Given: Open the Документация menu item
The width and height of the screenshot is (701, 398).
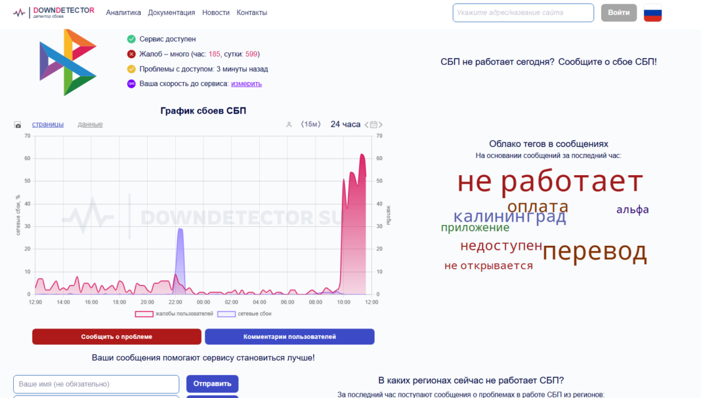Looking at the screenshot, I should pyautogui.click(x=171, y=12).
